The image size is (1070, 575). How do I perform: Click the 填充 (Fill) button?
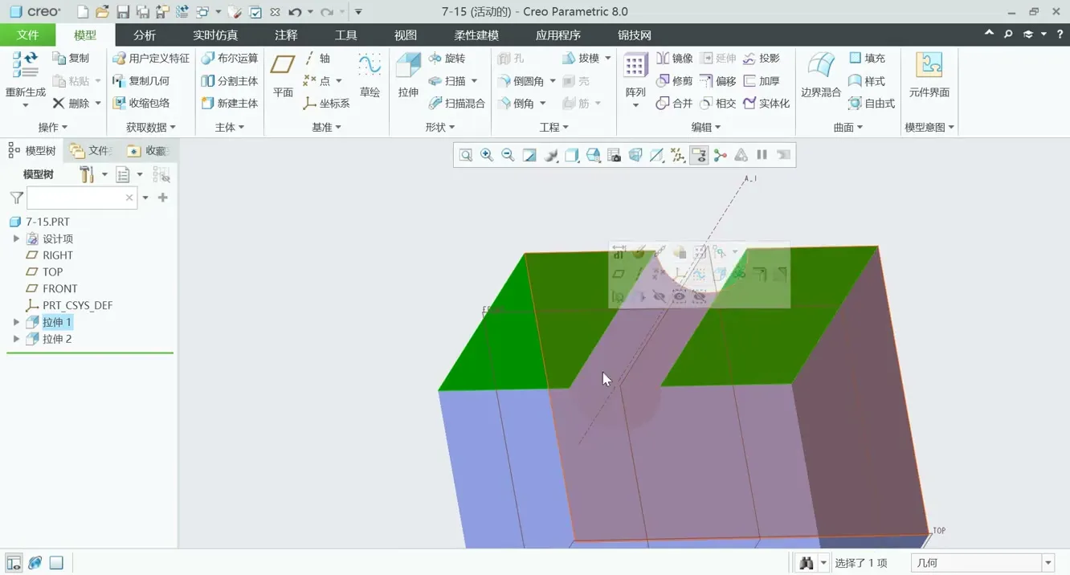click(867, 59)
